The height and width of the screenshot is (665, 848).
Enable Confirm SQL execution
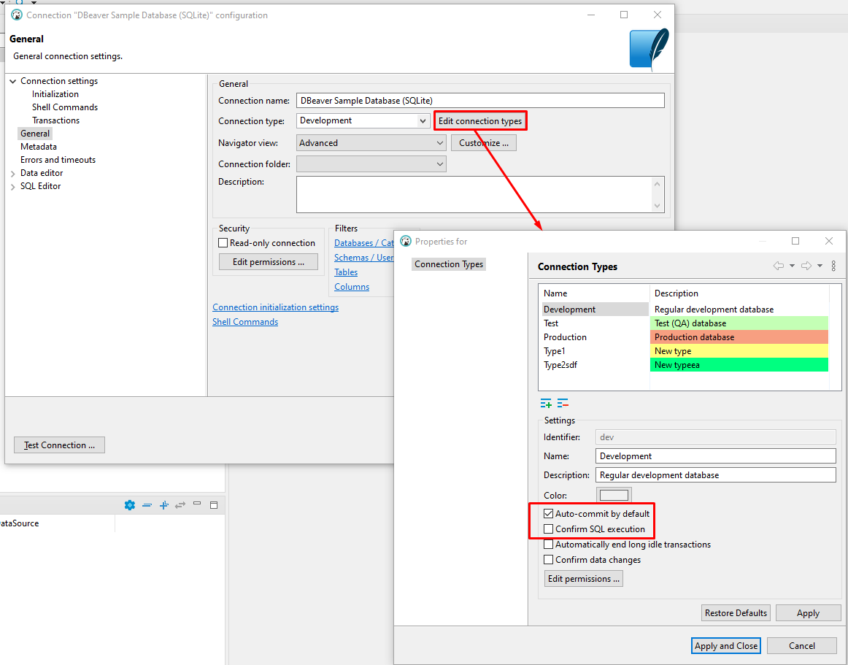548,528
